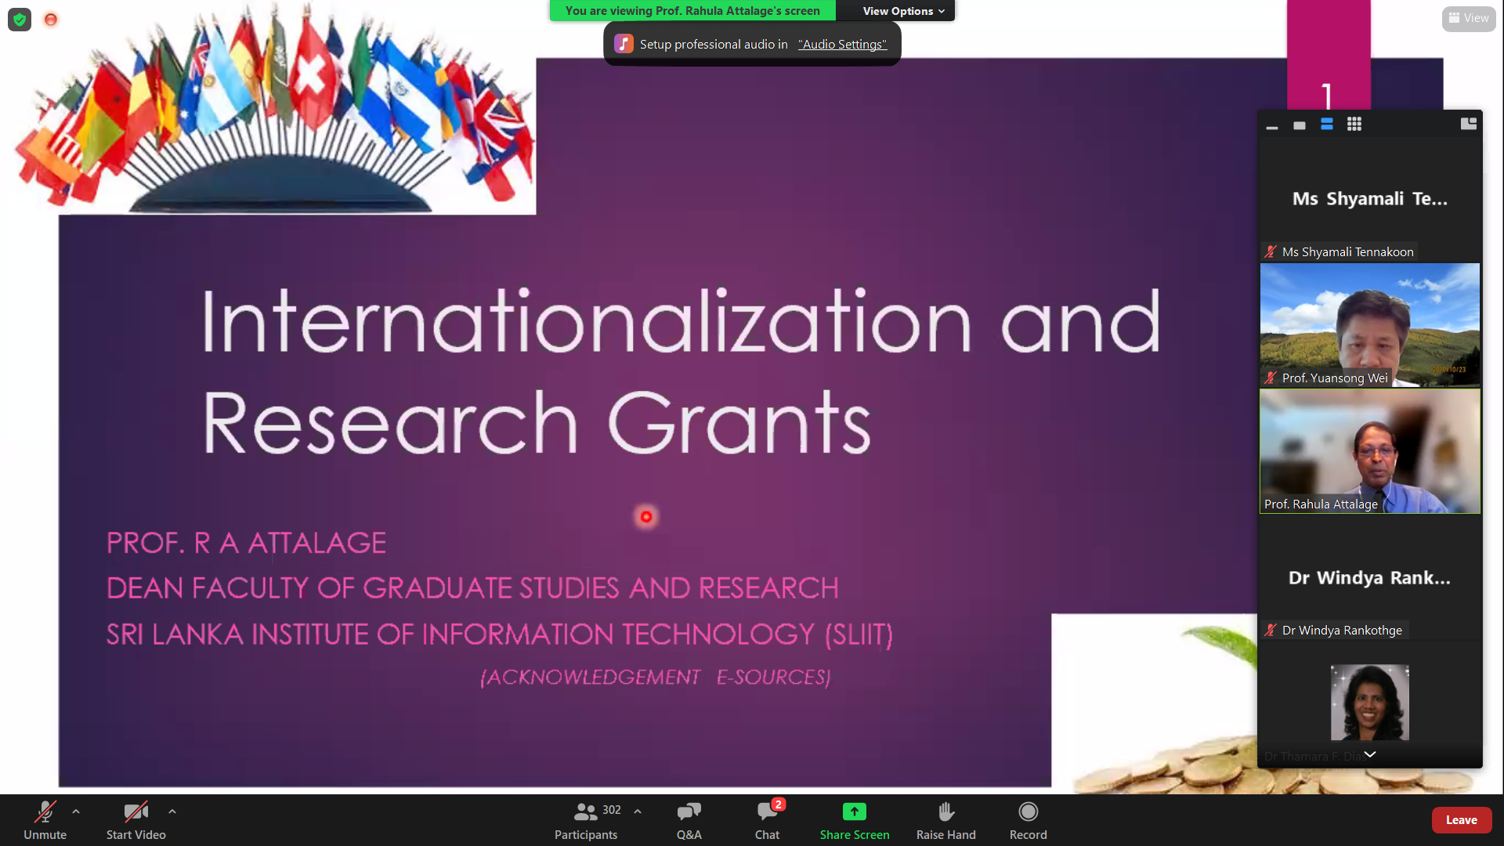Screen dimensions: 1504x846
Task: Switch video panel to single thumbnail view
Action: tap(1300, 125)
